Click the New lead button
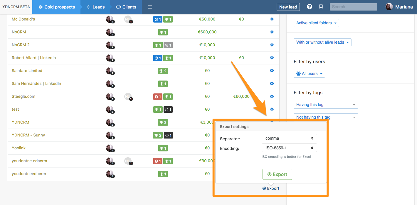Viewport: 417px width, 205px height. (288, 7)
